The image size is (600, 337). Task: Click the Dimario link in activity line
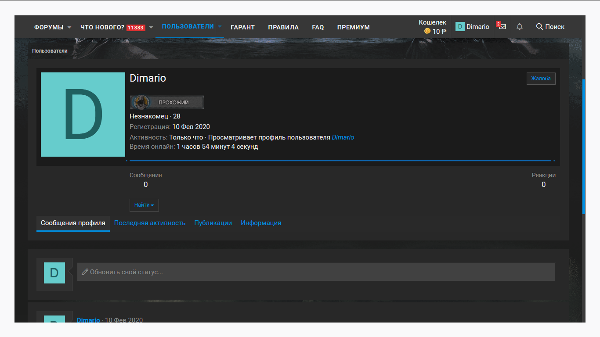click(343, 137)
